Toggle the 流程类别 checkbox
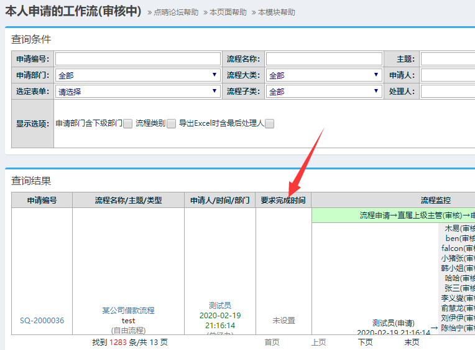 [171, 124]
